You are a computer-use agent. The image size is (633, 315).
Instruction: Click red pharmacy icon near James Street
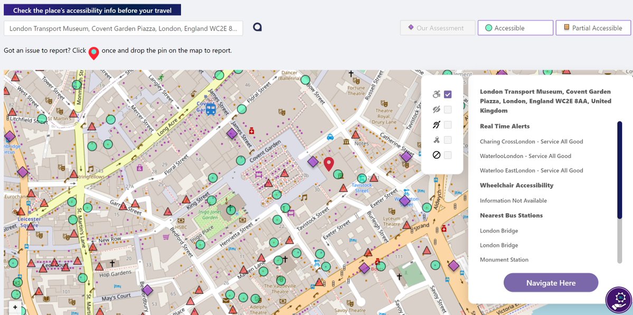tap(252, 131)
